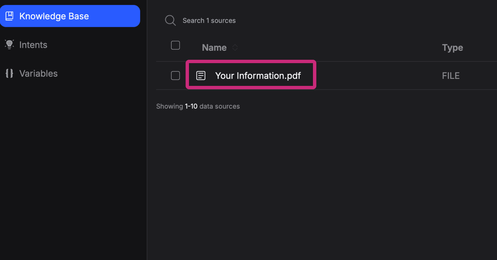Switch to the Intents section
Image resolution: width=497 pixels, height=260 pixels.
pyautogui.click(x=33, y=44)
